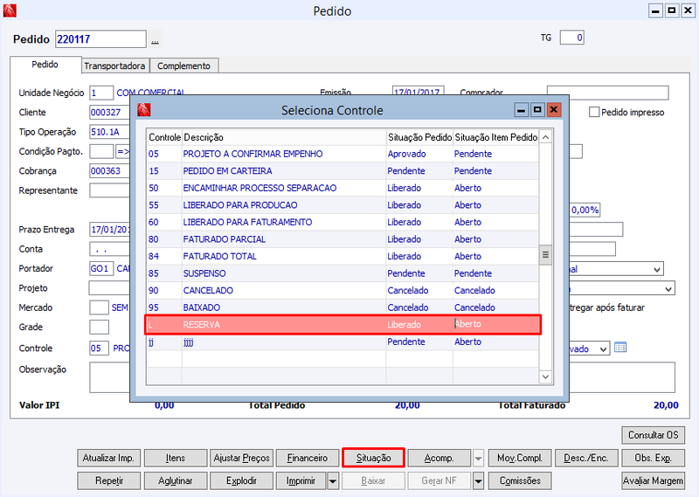Click the Controle column header
Screen dimensions: 699x497
tap(164, 137)
